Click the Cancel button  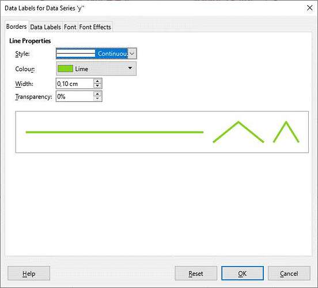point(289,274)
